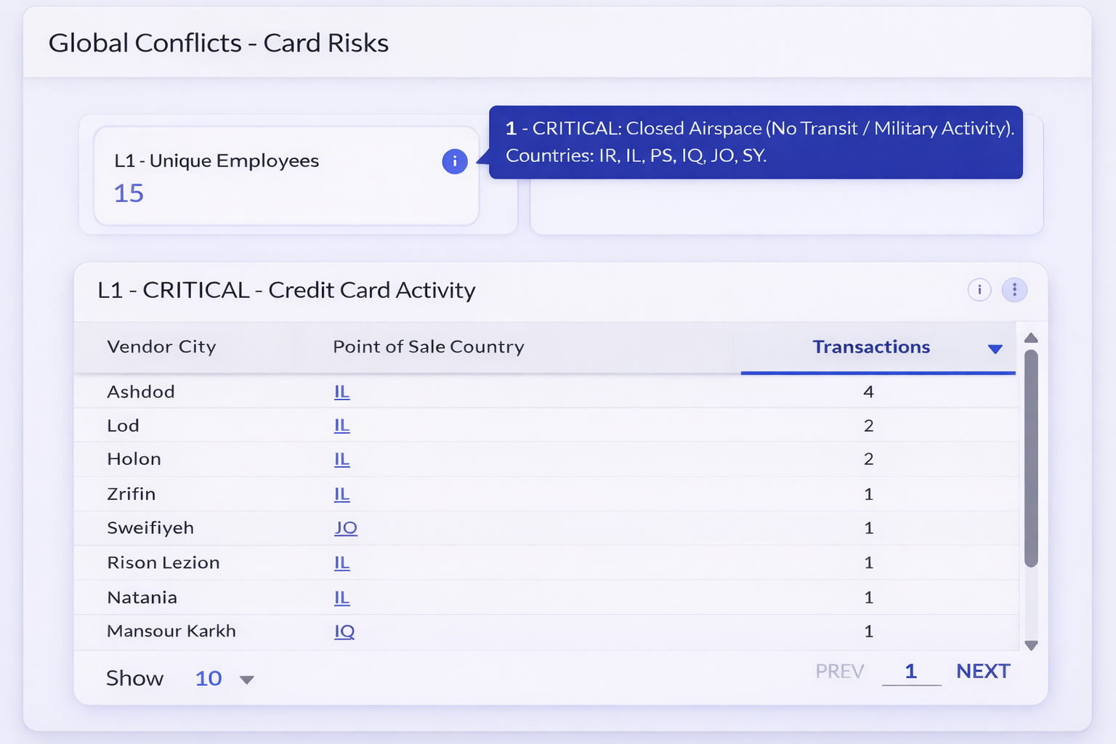The height and width of the screenshot is (744, 1116).
Task: Open the IL link next to Ashdod
Action: pos(341,392)
